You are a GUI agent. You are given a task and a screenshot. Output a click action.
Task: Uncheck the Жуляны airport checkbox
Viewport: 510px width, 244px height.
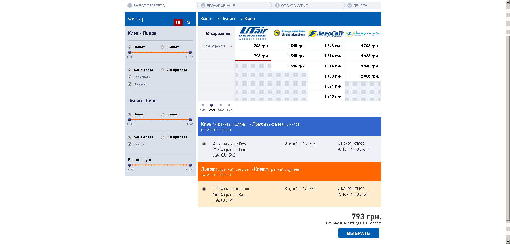coord(130,84)
